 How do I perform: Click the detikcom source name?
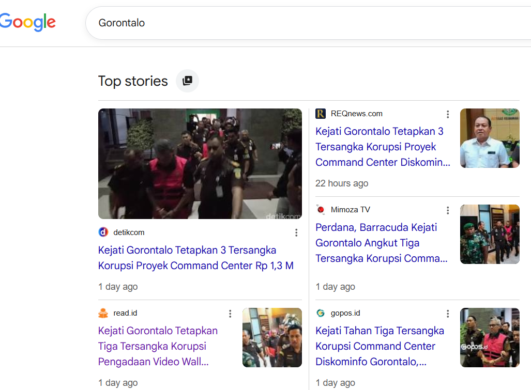pos(129,232)
